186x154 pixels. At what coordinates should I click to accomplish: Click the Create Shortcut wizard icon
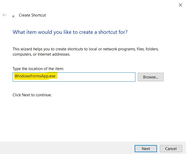point(13,16)
